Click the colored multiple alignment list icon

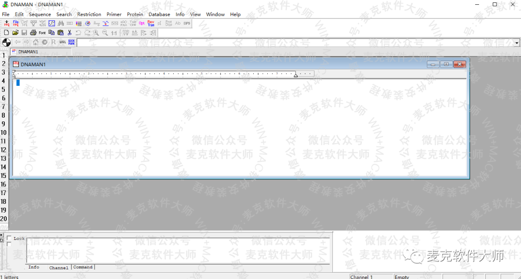click(79, 23)
